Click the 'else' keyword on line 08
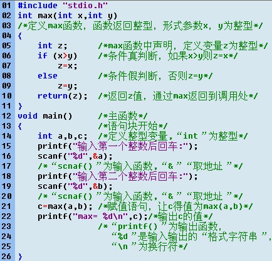This screenshot has width=272, height=261. coord(48,76)
